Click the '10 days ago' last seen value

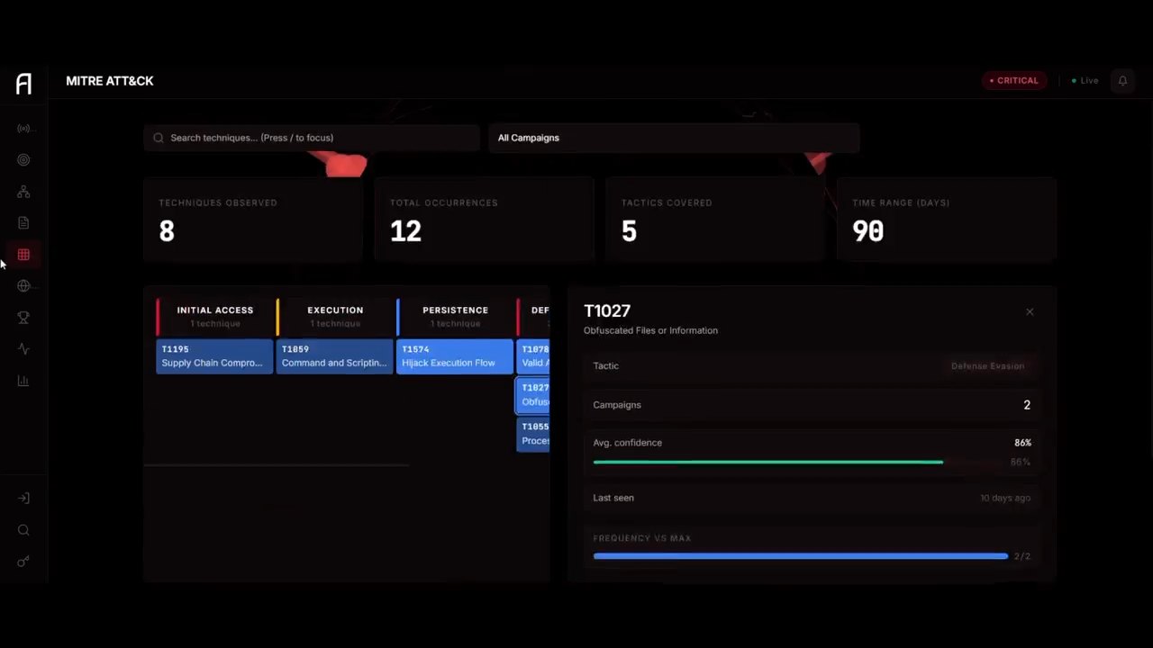(1005, 498)
